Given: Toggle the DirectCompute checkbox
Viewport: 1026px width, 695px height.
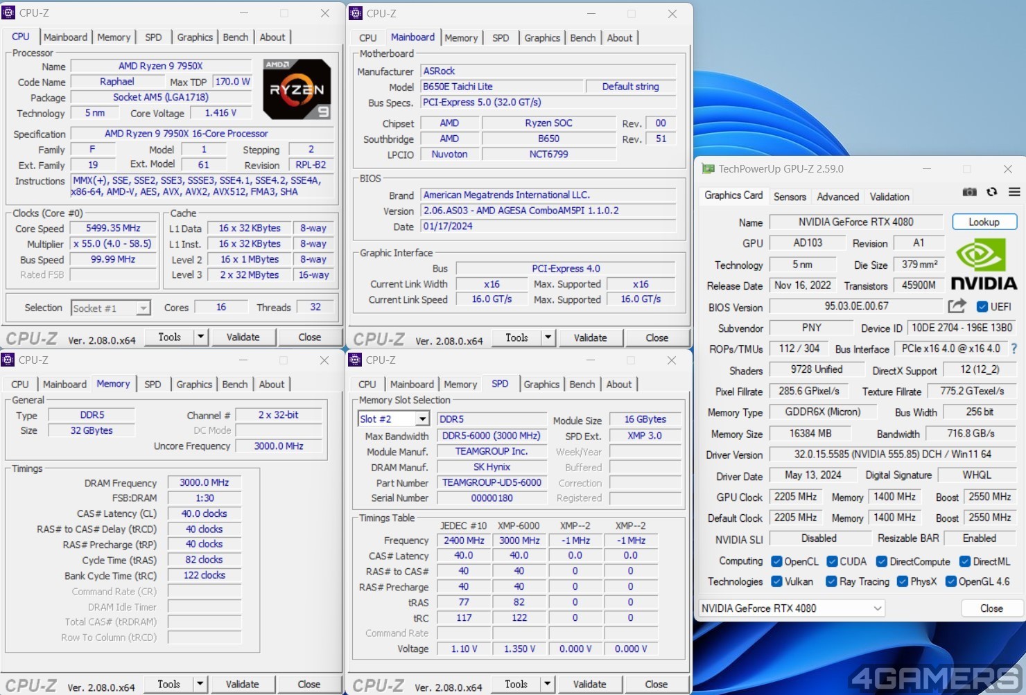Looking at the screenshot, I should coord(882,561).
